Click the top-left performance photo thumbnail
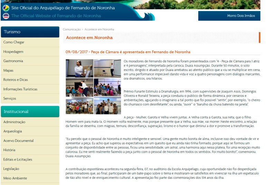The height and width of the screenshot is (185, 266). [x=79, y=68]
